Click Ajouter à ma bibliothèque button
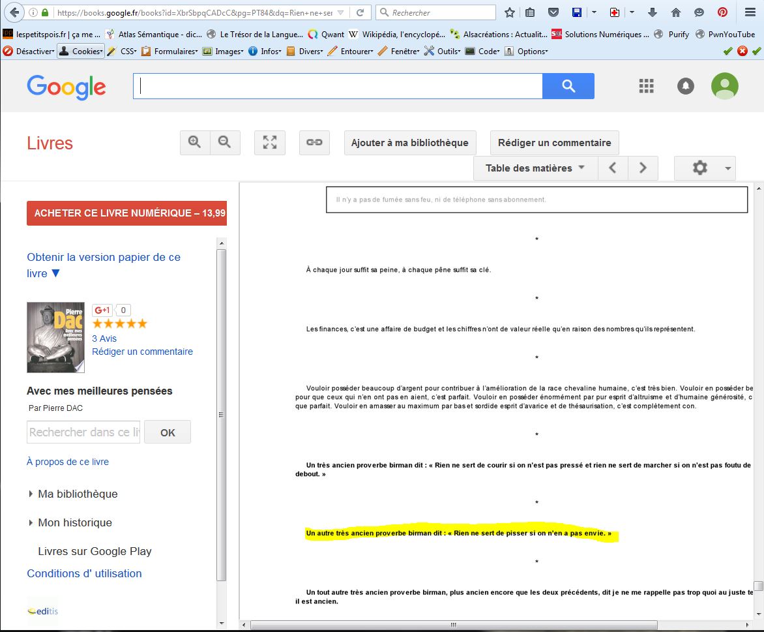Image resolution: width=764 pixels, height=632 pixels. tap(409, 143)
